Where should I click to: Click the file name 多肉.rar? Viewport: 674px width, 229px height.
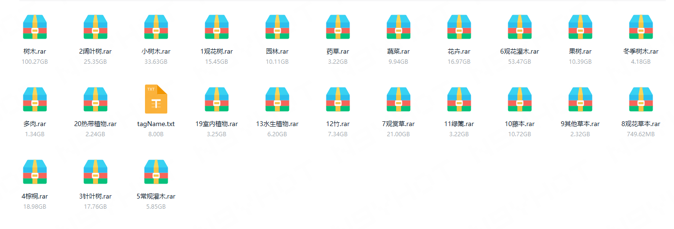(x=35, y=124)
